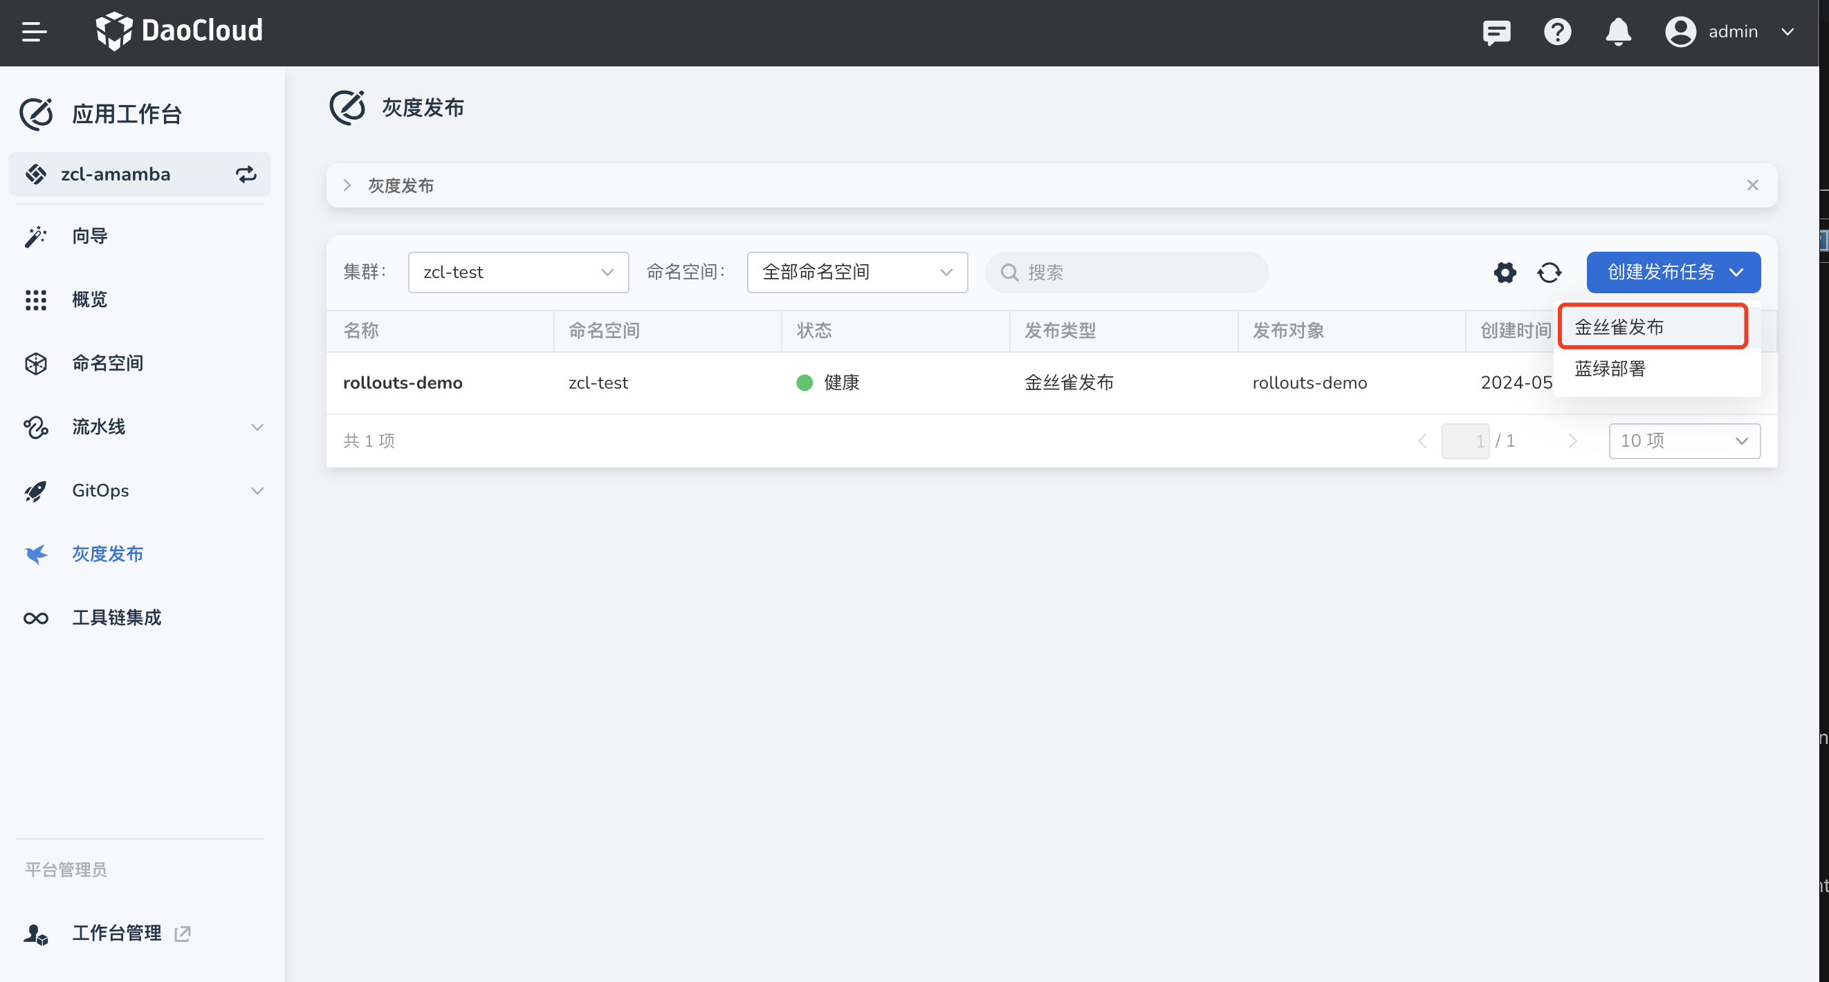Viewport: 1829px width, 982px height.
Task: Go to 概览 in the sidebar
Action: coord(89,299)
